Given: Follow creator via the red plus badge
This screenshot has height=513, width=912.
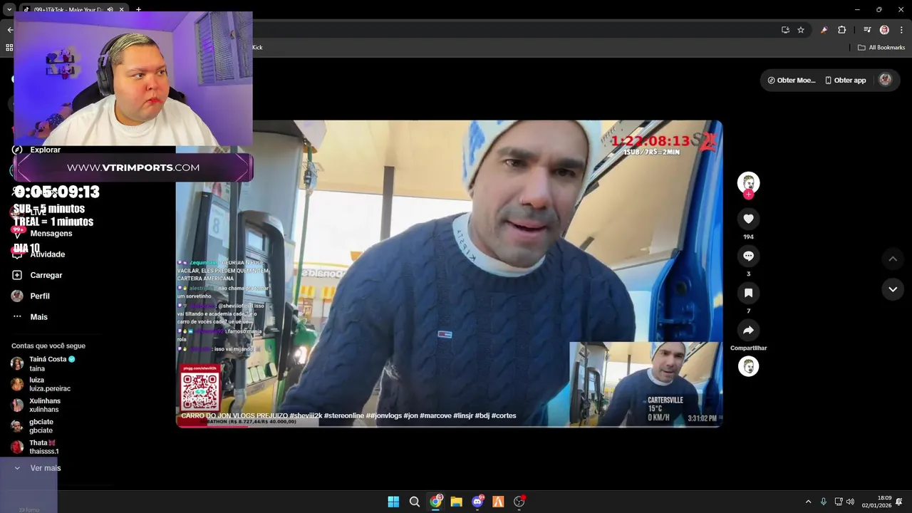Looking at the screenshot, I should [748, 195].
